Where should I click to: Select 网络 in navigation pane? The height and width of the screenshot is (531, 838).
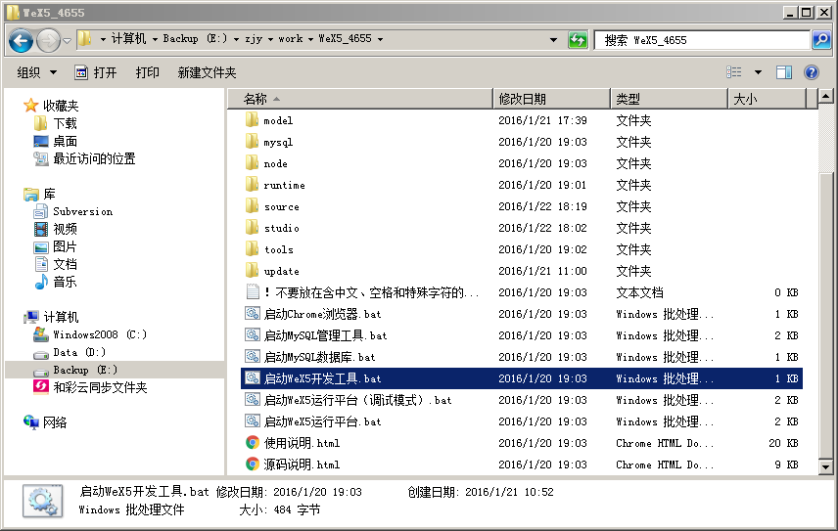pos(45,422)
